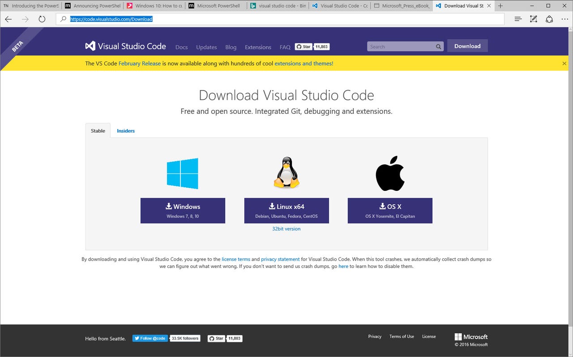
Task: Click the Visual Studio Code logo in header
Action: 90,46
